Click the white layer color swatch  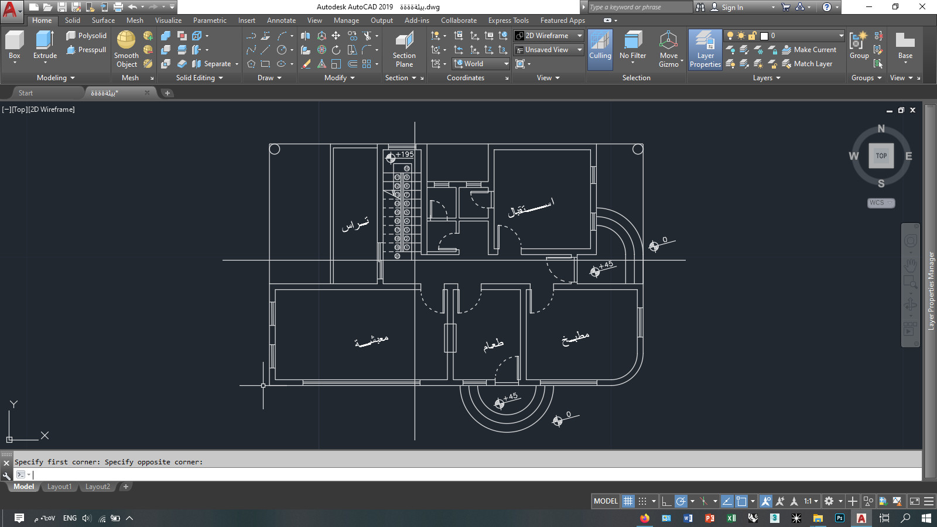coord(764,36)
